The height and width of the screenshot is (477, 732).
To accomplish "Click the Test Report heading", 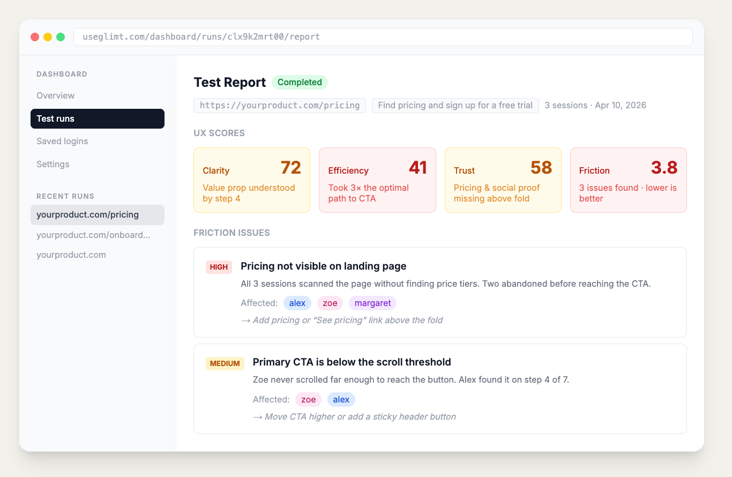I will click(x=230, y=82).
